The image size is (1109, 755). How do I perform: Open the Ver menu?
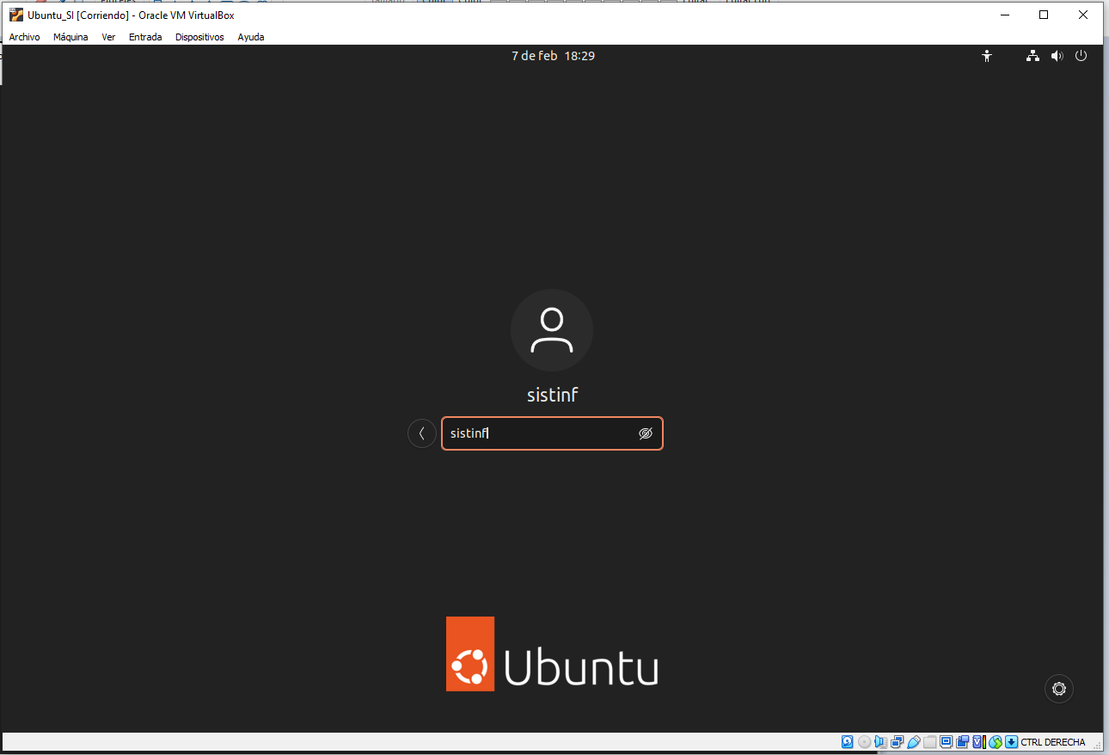[x=108, y=37]
